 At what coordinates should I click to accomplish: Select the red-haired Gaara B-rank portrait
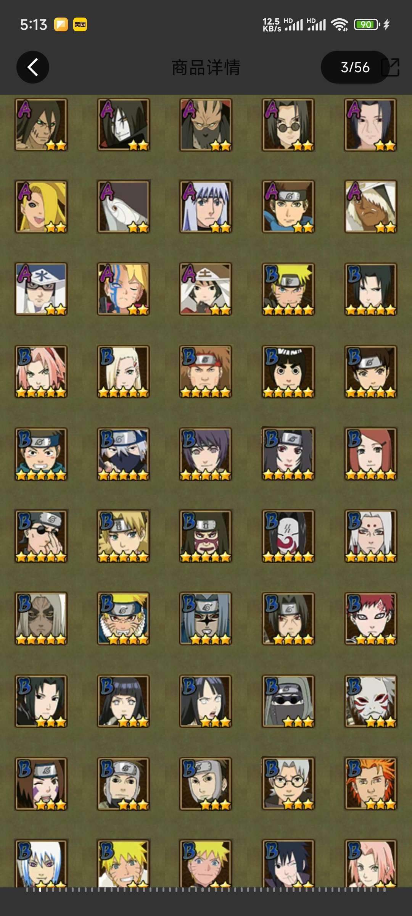371,619
